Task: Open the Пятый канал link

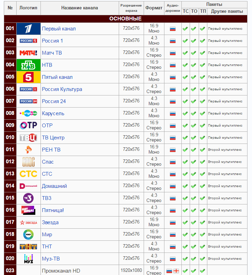Action: pos(57,77)
